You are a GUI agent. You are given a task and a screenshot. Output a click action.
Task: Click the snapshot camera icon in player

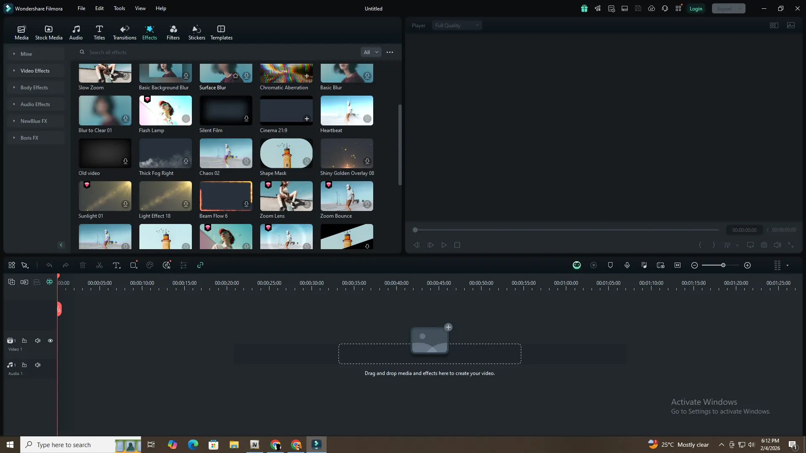[x=764, y=245]
